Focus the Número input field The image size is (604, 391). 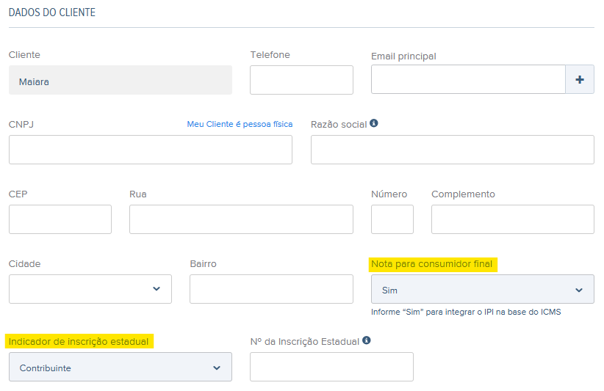tap(392, 219)
